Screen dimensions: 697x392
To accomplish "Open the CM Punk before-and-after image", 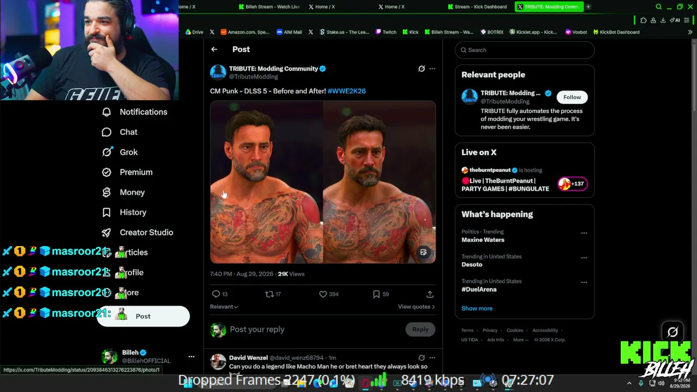I will tap(323, 182).
